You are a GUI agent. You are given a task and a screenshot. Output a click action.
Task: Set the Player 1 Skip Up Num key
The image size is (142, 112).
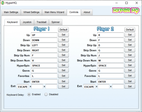[63, 55]
